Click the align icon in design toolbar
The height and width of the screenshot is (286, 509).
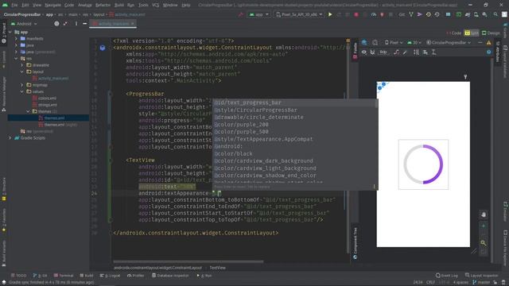pyautogui.click(x=425, y=52)
